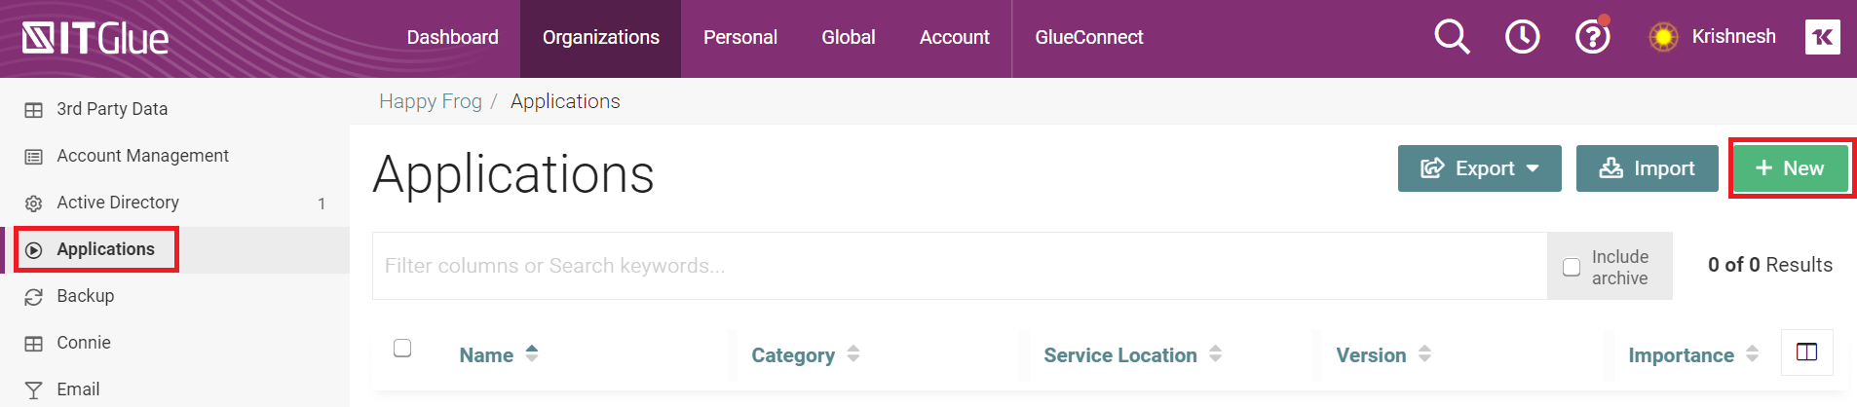The image size is (1857, 407).
Task: Tick the select-all checkbox in table header
Action: pos(402,349)
